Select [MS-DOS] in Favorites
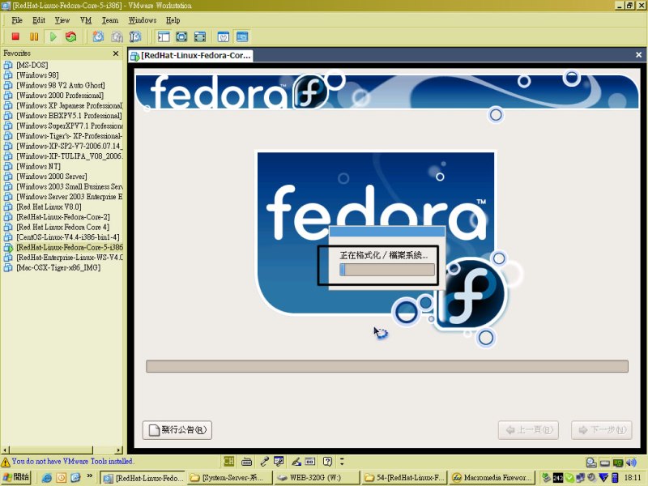This screenshot has width=648, height=486. tap(32, 65)
